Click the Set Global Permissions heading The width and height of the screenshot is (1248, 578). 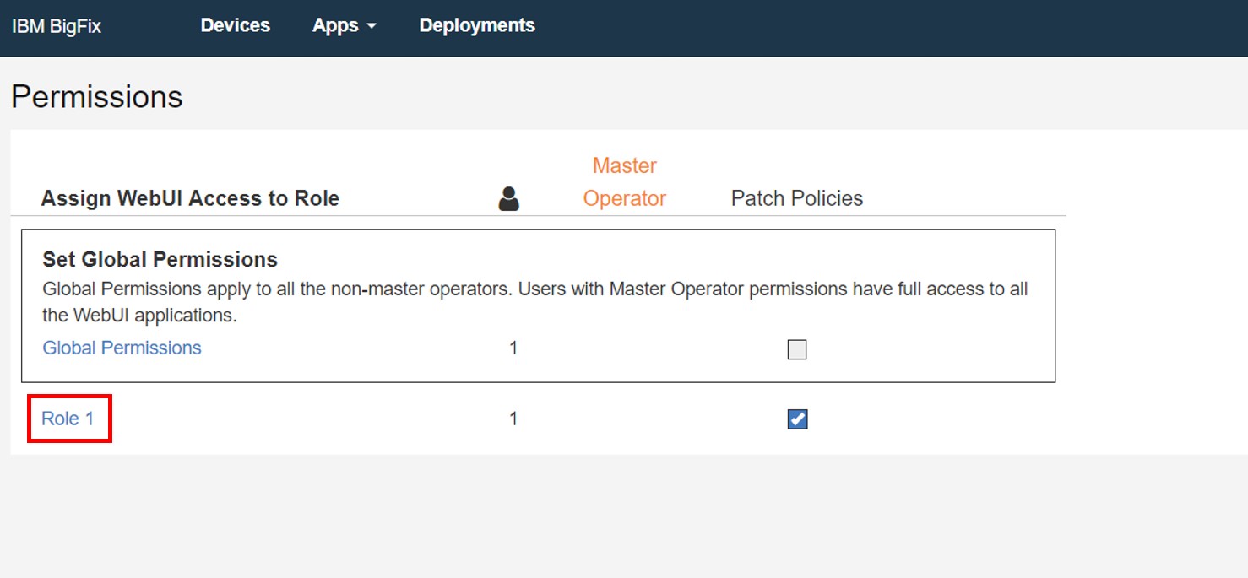pyautogui.click(x=160, y=259)
